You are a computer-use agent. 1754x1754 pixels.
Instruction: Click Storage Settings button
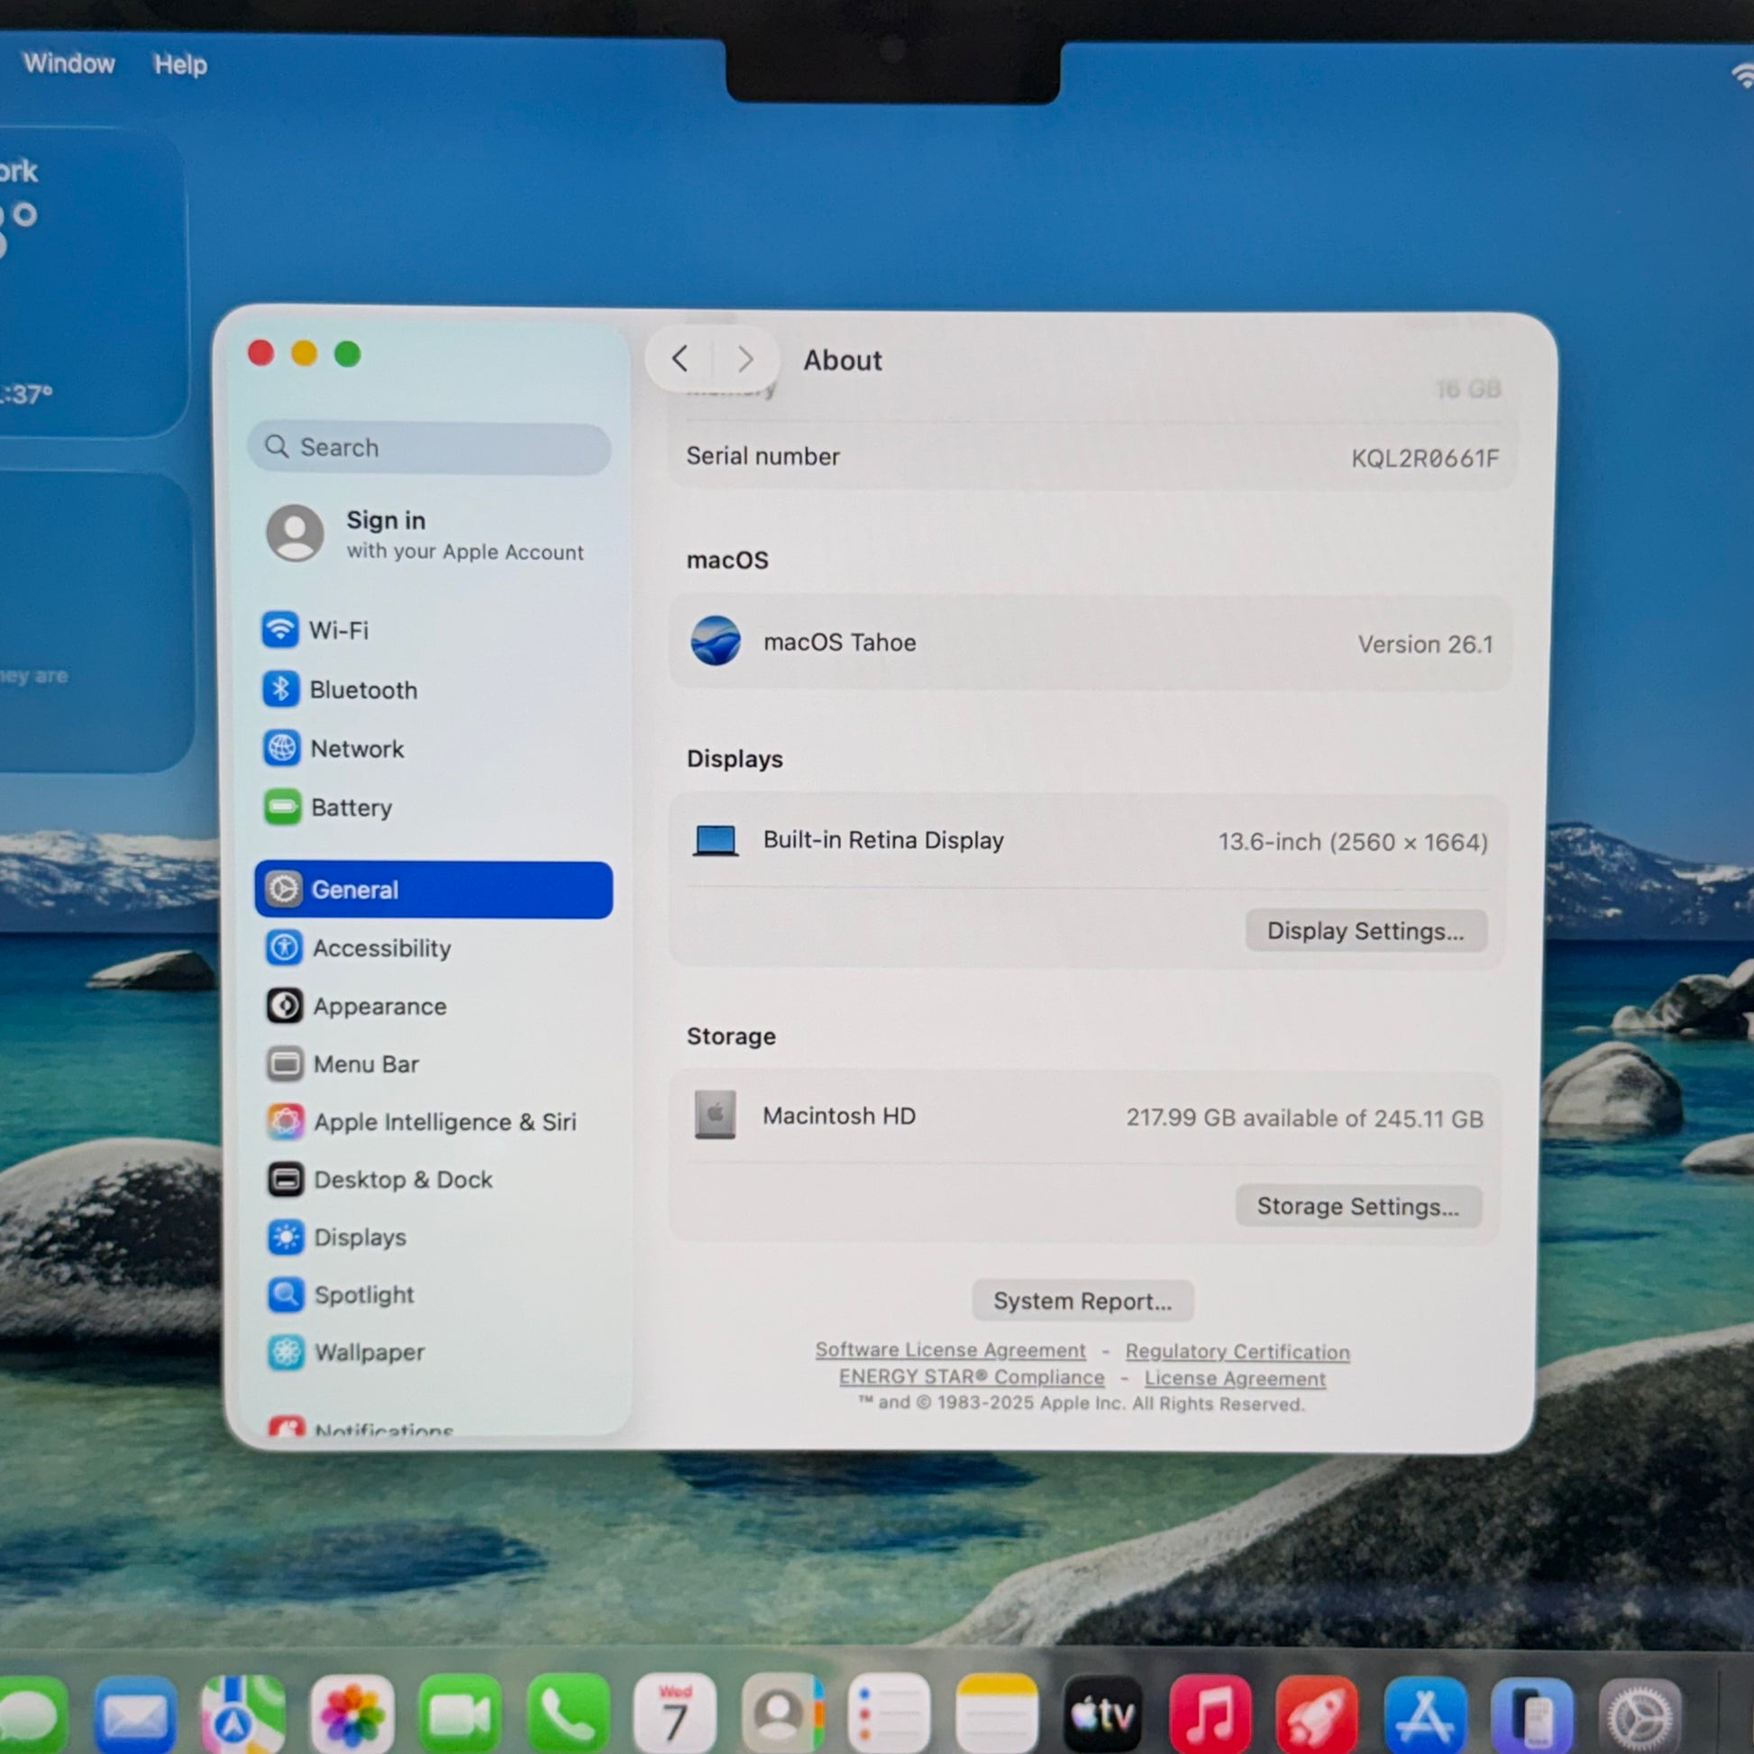point(1357,1206)
